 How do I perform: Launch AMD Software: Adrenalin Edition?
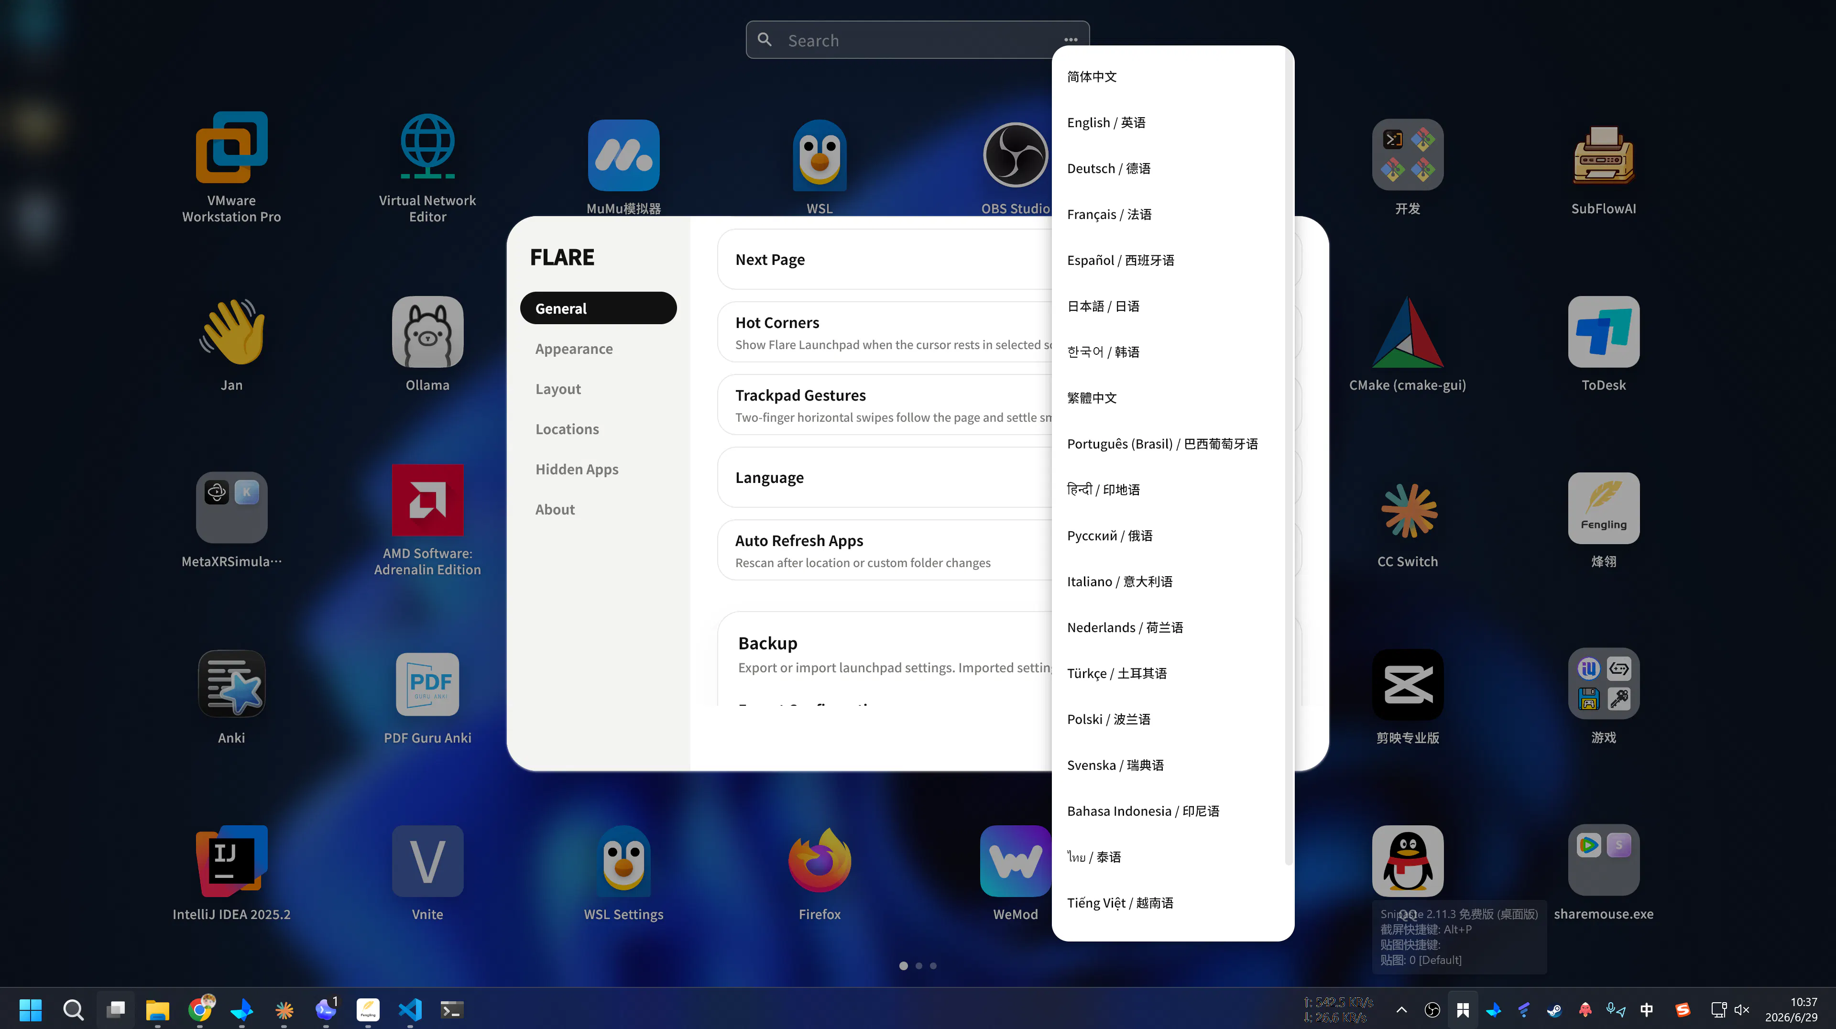click(427, 500)
